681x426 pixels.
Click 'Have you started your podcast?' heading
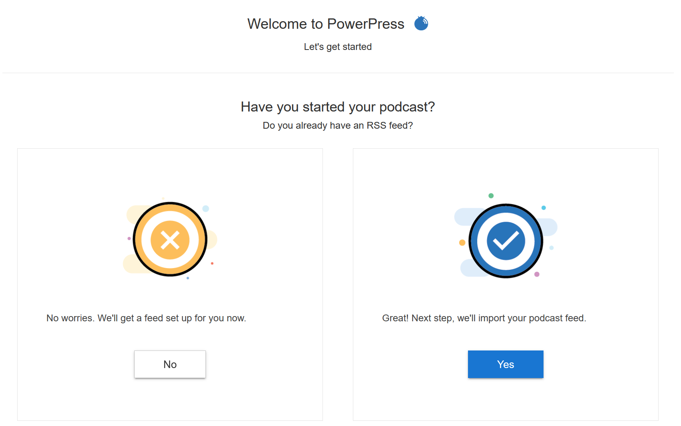338,107
